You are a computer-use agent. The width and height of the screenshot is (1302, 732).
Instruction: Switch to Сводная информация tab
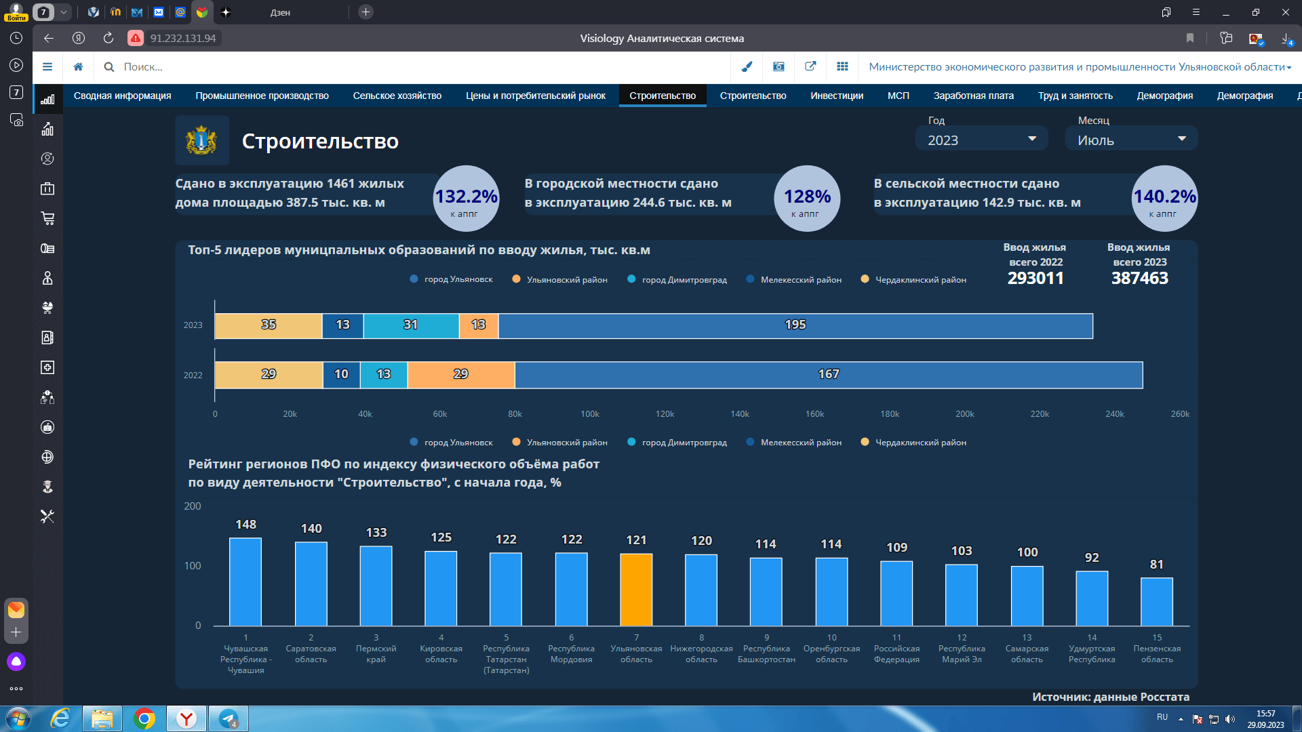pos(122,96)
